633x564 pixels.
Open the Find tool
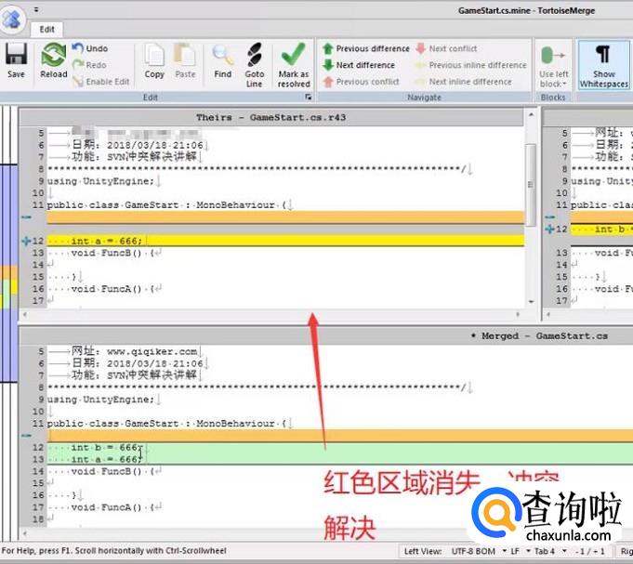tap(222, 60)
